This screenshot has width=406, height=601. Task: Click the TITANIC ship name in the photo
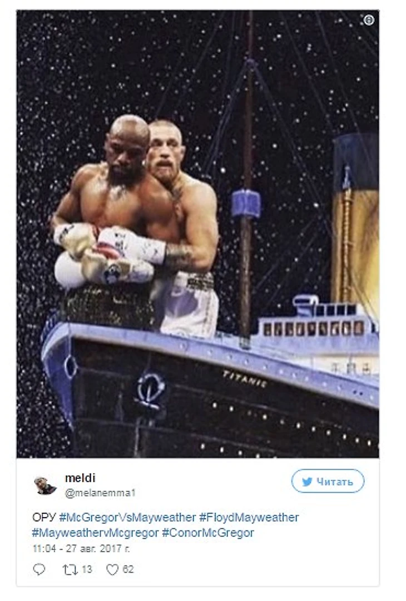coord(245,379)
